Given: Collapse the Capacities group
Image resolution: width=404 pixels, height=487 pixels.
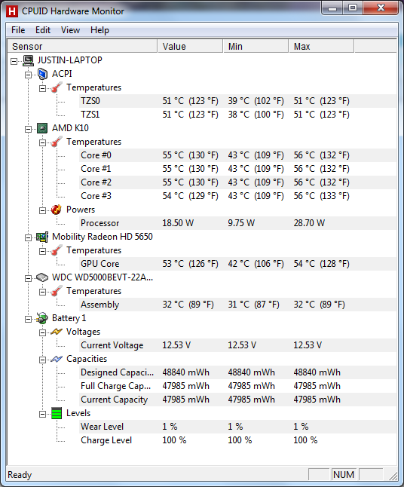Looking at the screenshot, I should [x=42, y=360].
